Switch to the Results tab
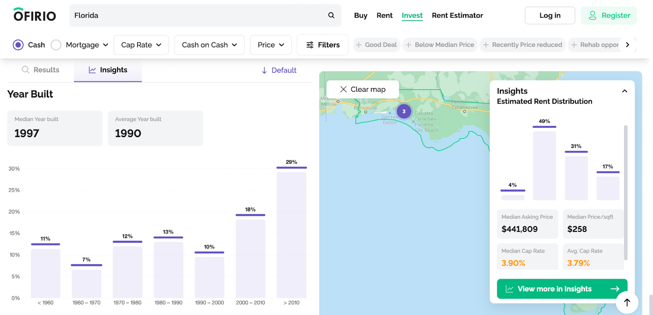This screenshot has height=315, width=653. (x=41, y=70)
